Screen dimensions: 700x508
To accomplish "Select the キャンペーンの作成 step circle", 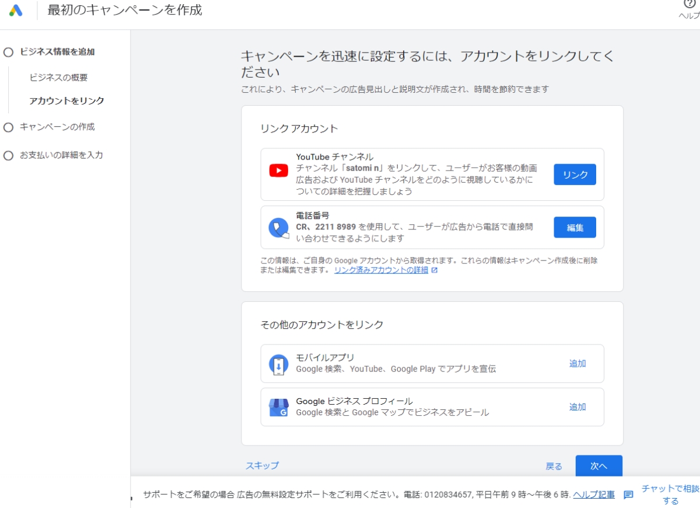I will (x=8, y=127).
